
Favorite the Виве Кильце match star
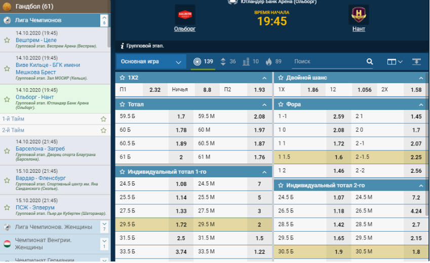coord(7,68)
